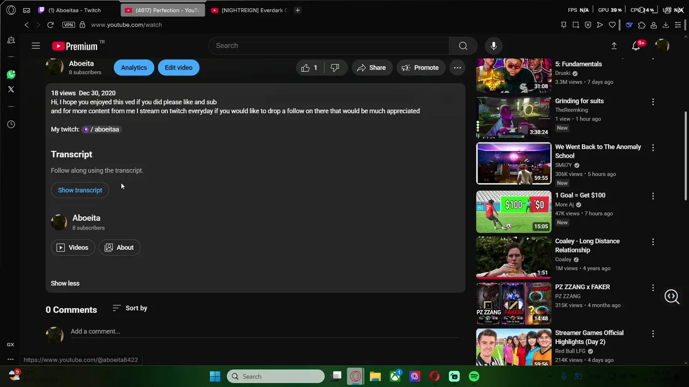Open the browser downloads icon

pyautogui.click(x=666, y=25)
